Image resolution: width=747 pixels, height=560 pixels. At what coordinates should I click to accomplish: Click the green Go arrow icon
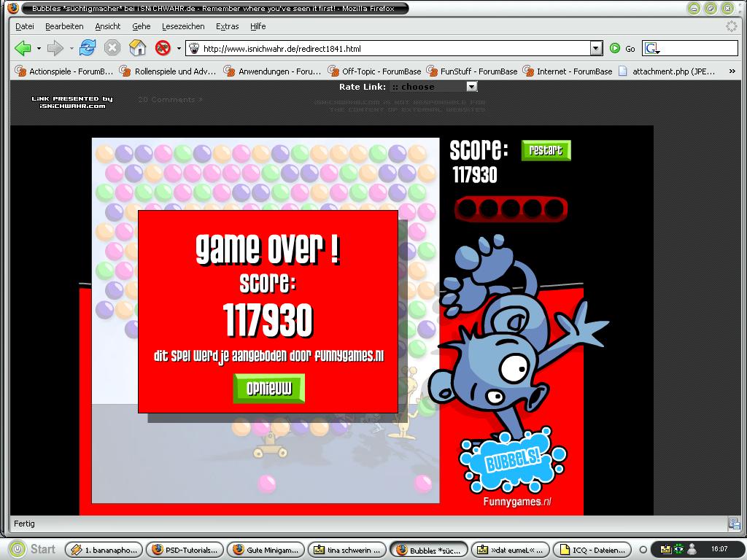point(615,48)
